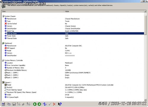The height and width of the screenshot is (107, 148).
Task: Click the value 'ASUSTeK Computer INC.'
Action: tap(74, 46)
